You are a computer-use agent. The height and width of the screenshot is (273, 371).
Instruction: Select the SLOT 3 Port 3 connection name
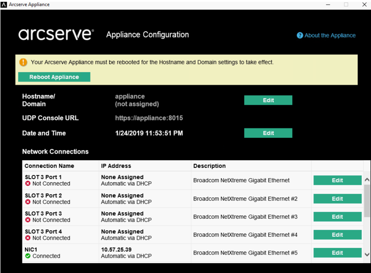[x=43, y=213]
